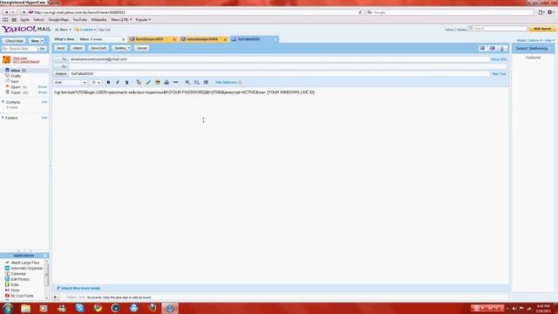Click the insert link icon in toolbar

pos(167,82)
